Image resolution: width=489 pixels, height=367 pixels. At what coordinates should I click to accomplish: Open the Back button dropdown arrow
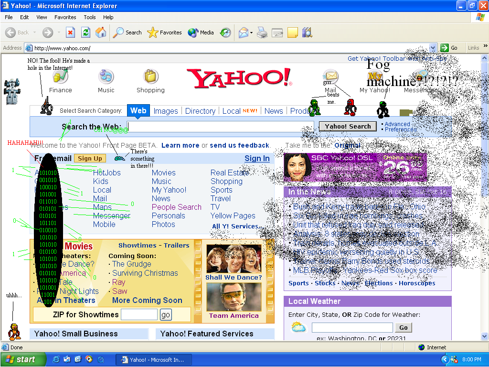tap(34, 32)
